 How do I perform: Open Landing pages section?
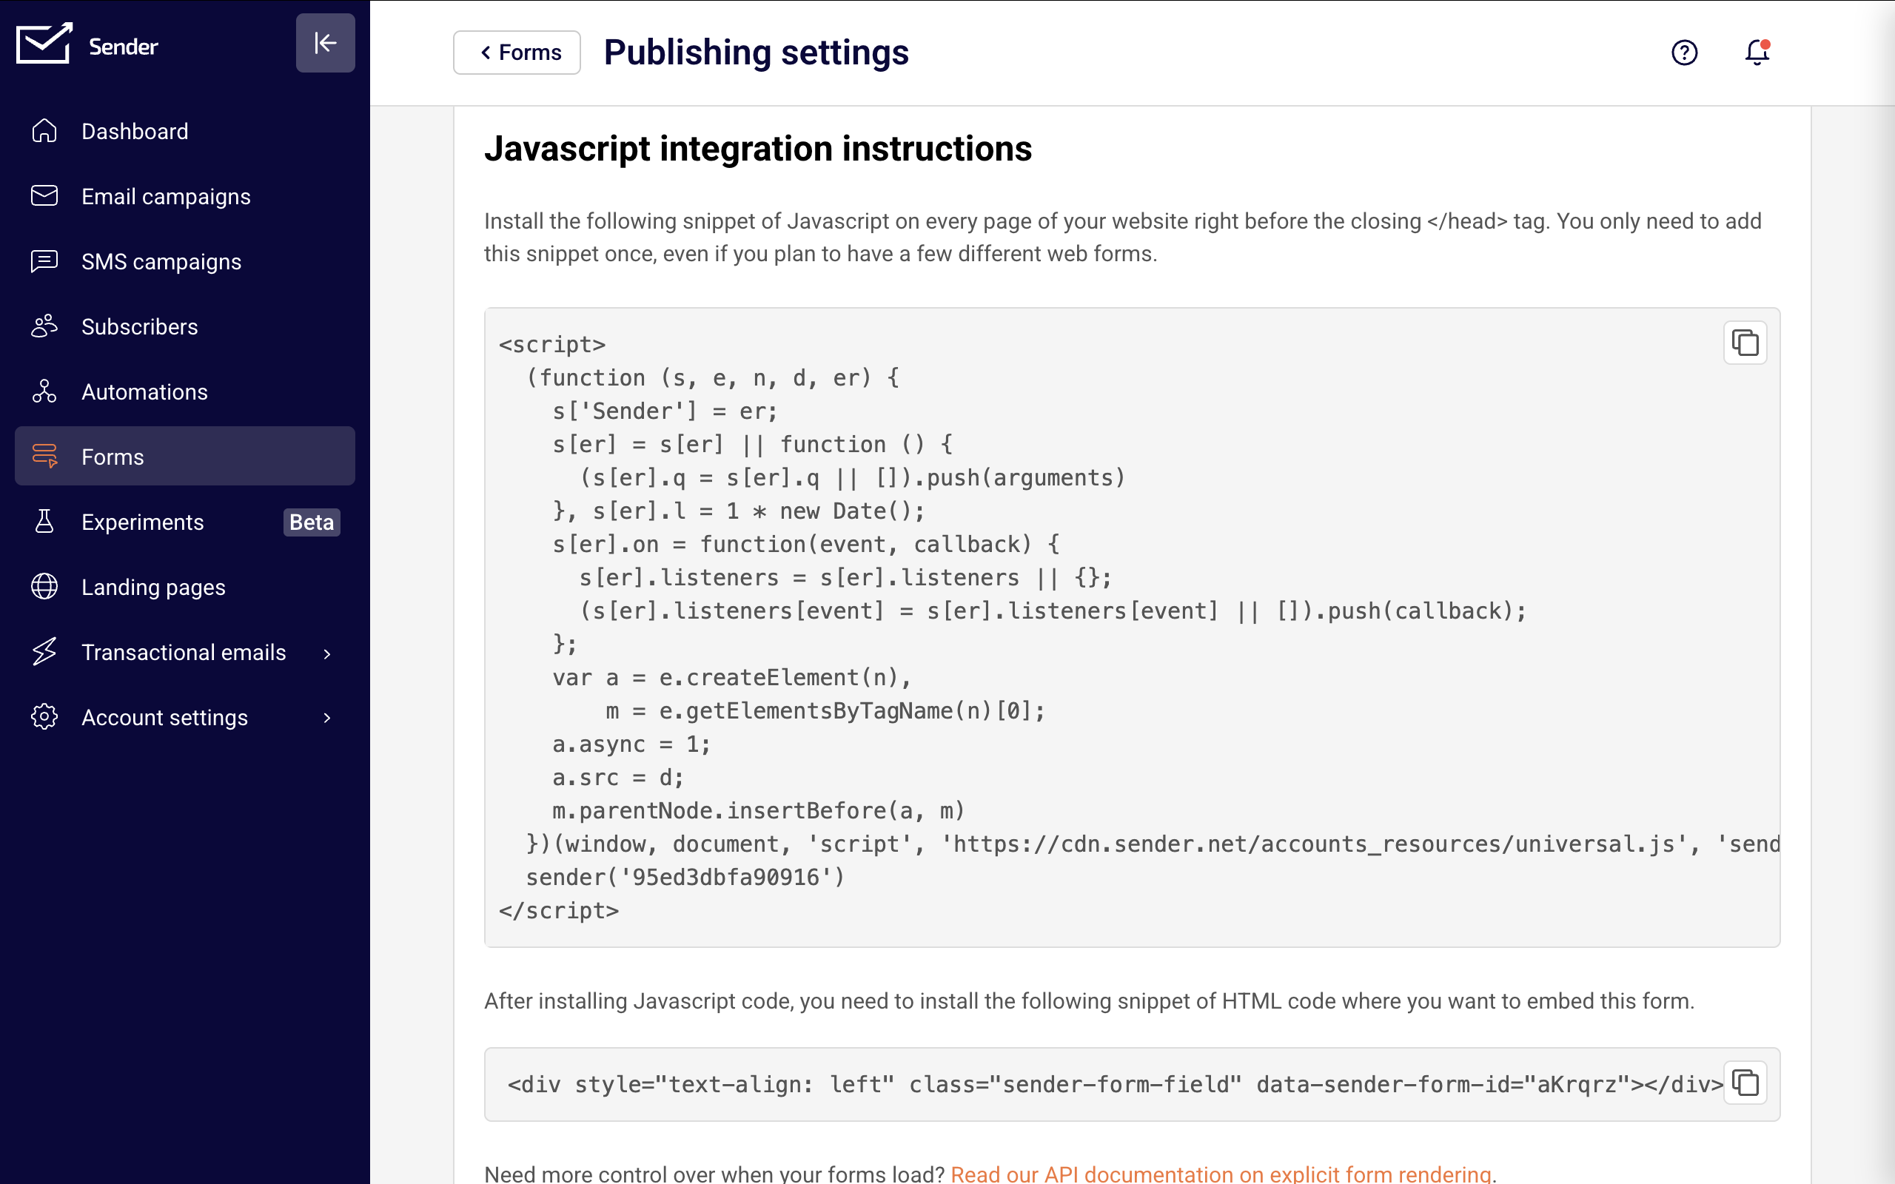185,587
